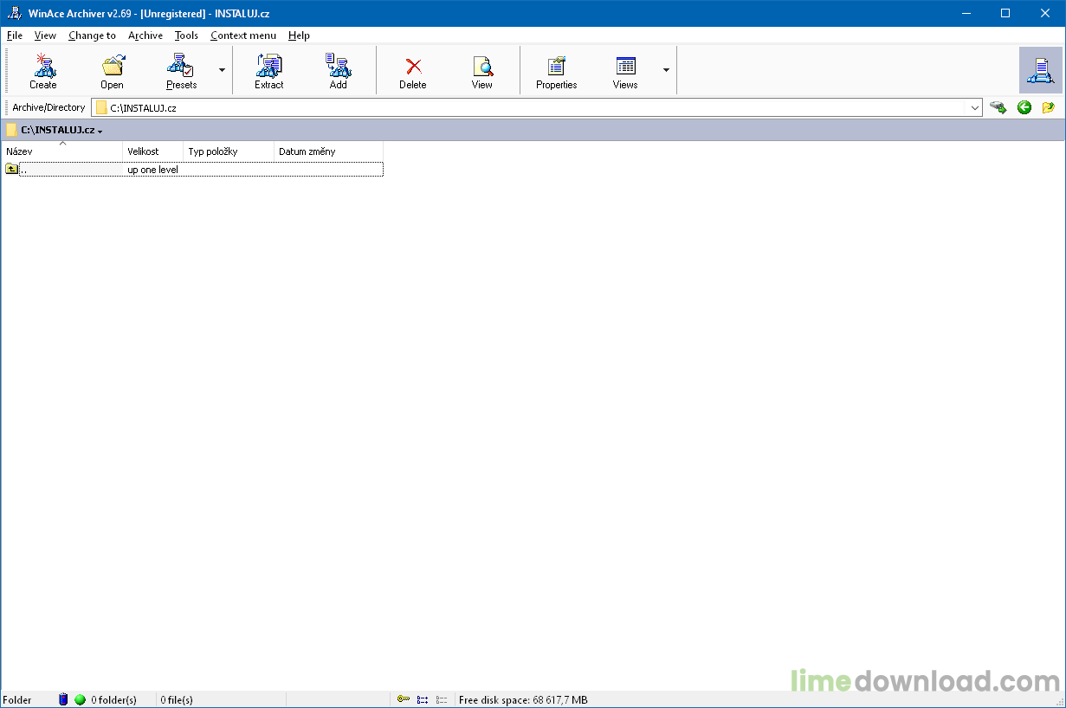Image resolution: width=1066 pixels, height=708 pixels.
Task: Click the up-one-folder icon beside path box
Action: click(1049, 107)
